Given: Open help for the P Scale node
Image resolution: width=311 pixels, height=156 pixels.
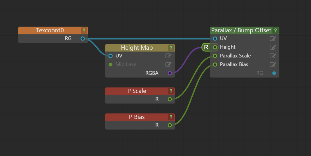Looking at the screenshot, I should point(171,91).
